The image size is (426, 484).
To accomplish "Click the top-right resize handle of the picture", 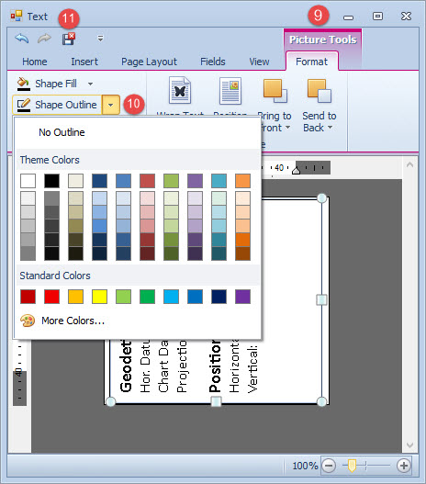I will coord(321,197).
